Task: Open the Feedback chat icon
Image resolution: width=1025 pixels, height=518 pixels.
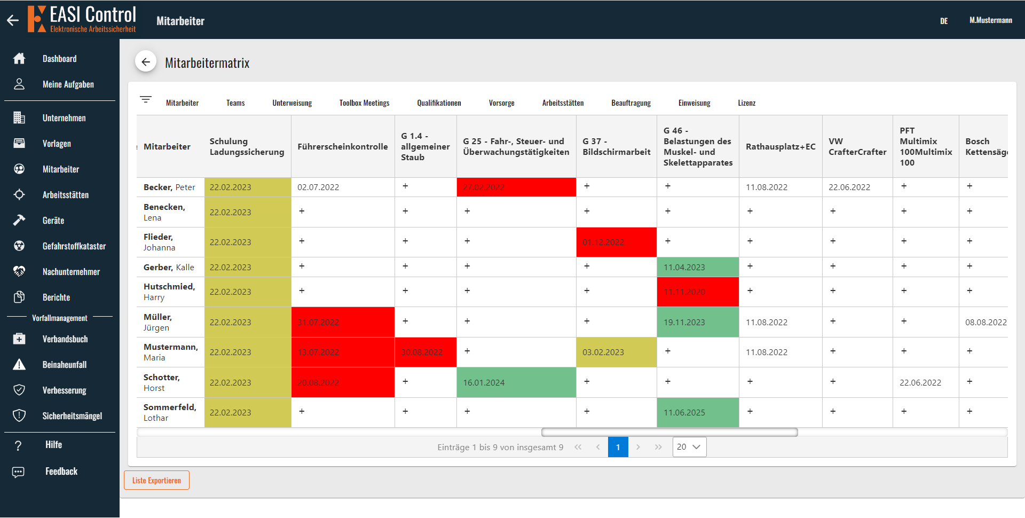Action: click(x=19, y=472)
